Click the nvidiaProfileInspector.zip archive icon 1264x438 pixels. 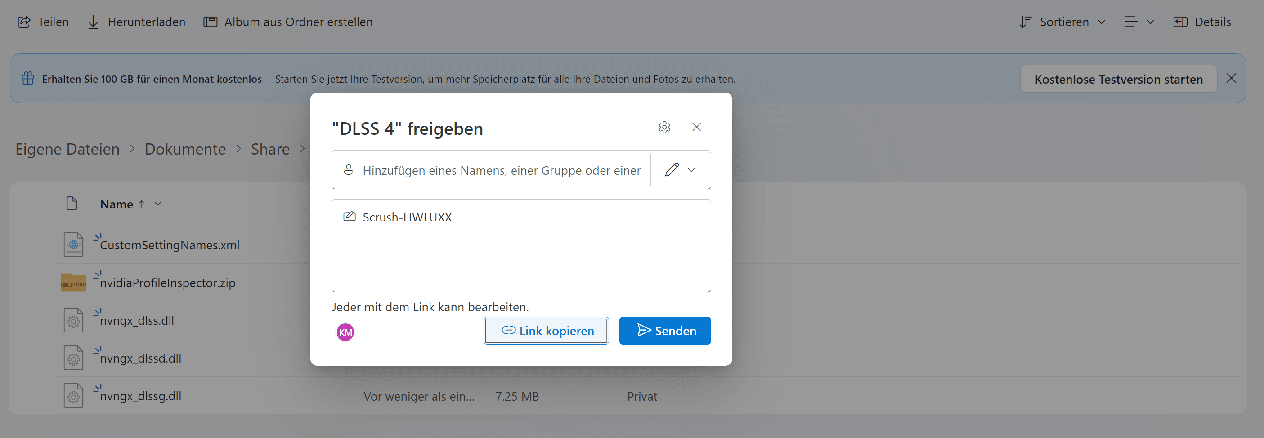[73, 283]
